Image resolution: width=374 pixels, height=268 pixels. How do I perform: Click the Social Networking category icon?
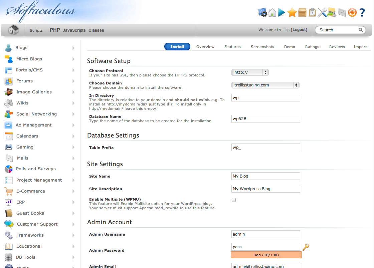tap(9, 114)
